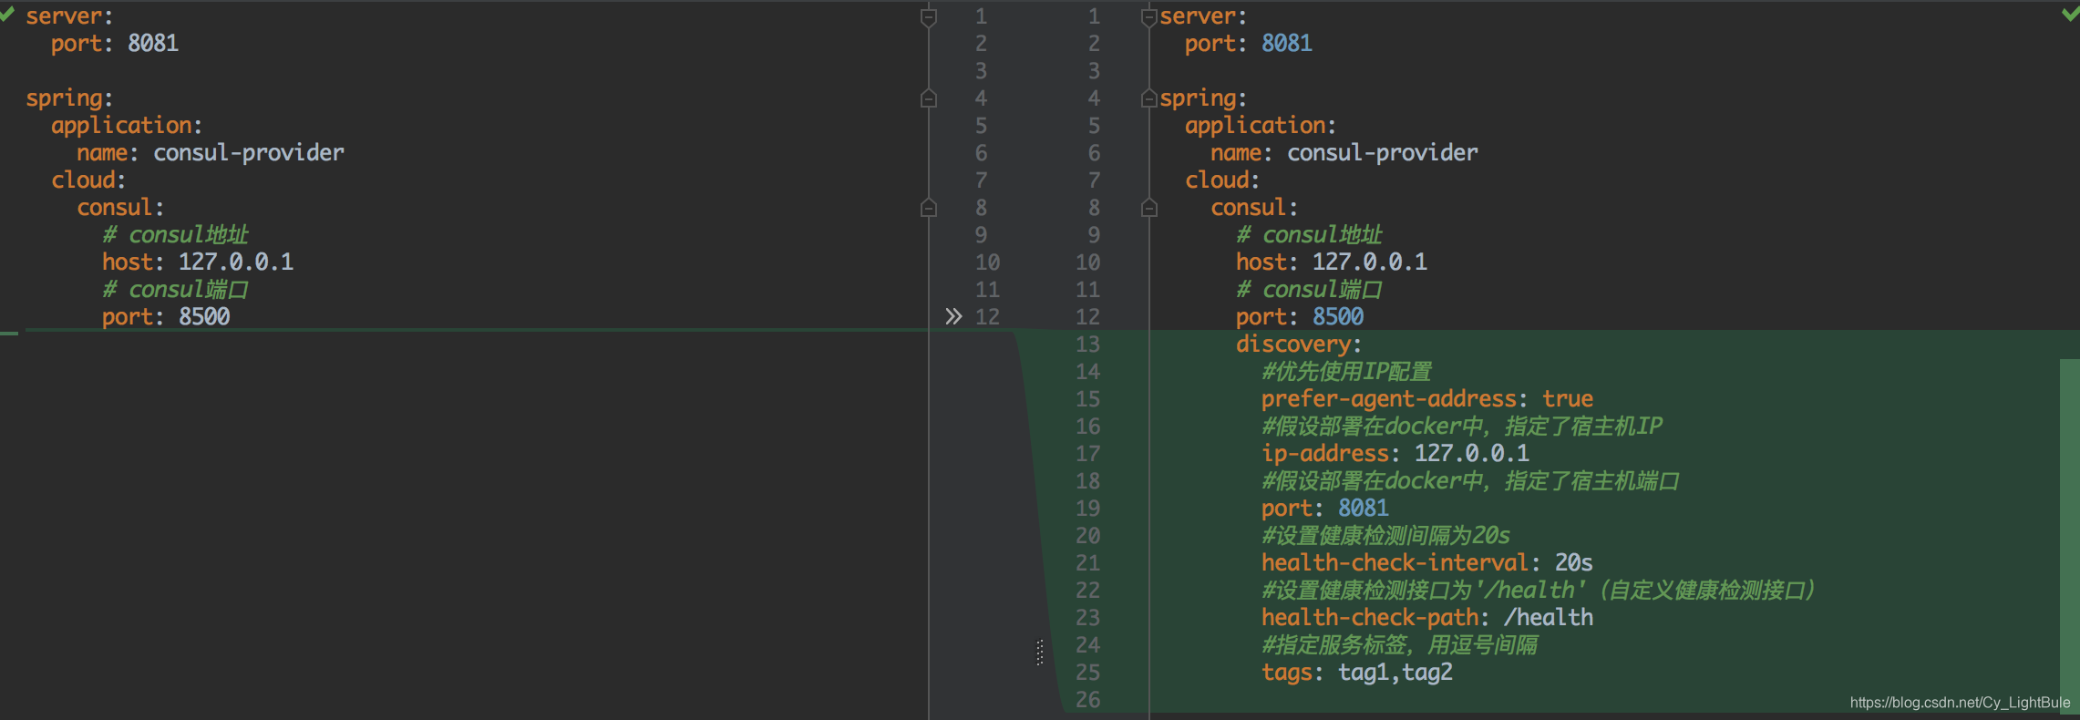Click name: consul-provider in the left pane

[211, 152]
